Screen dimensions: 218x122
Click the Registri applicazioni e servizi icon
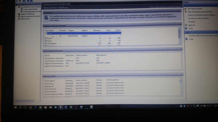tap(19, 16)
